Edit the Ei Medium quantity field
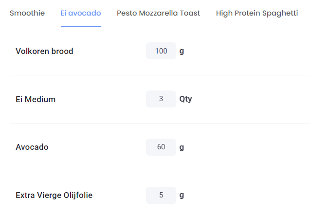 (x=161, y=99)
